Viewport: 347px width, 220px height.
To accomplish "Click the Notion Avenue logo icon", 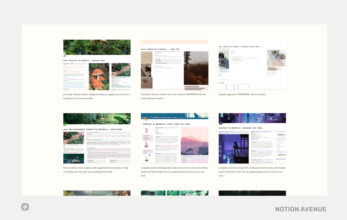I will [x=25, y=207].
